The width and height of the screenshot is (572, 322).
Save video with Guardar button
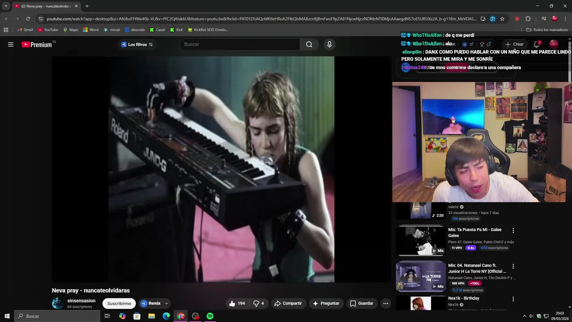(362, 303)
